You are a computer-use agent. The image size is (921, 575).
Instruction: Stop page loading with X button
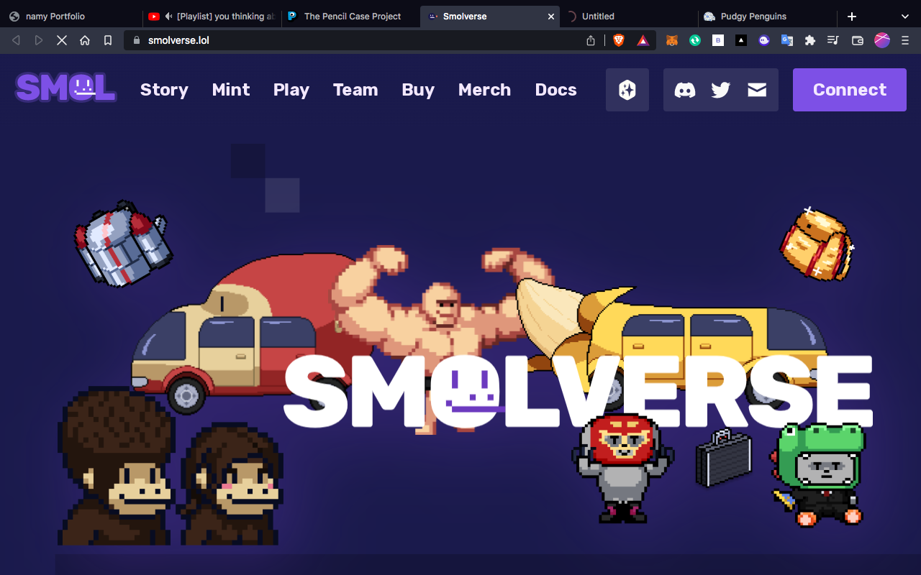coord(62,40)
